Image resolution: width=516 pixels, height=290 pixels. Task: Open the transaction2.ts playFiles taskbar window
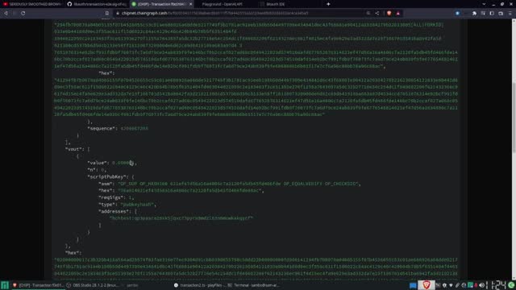pos(199,285)
